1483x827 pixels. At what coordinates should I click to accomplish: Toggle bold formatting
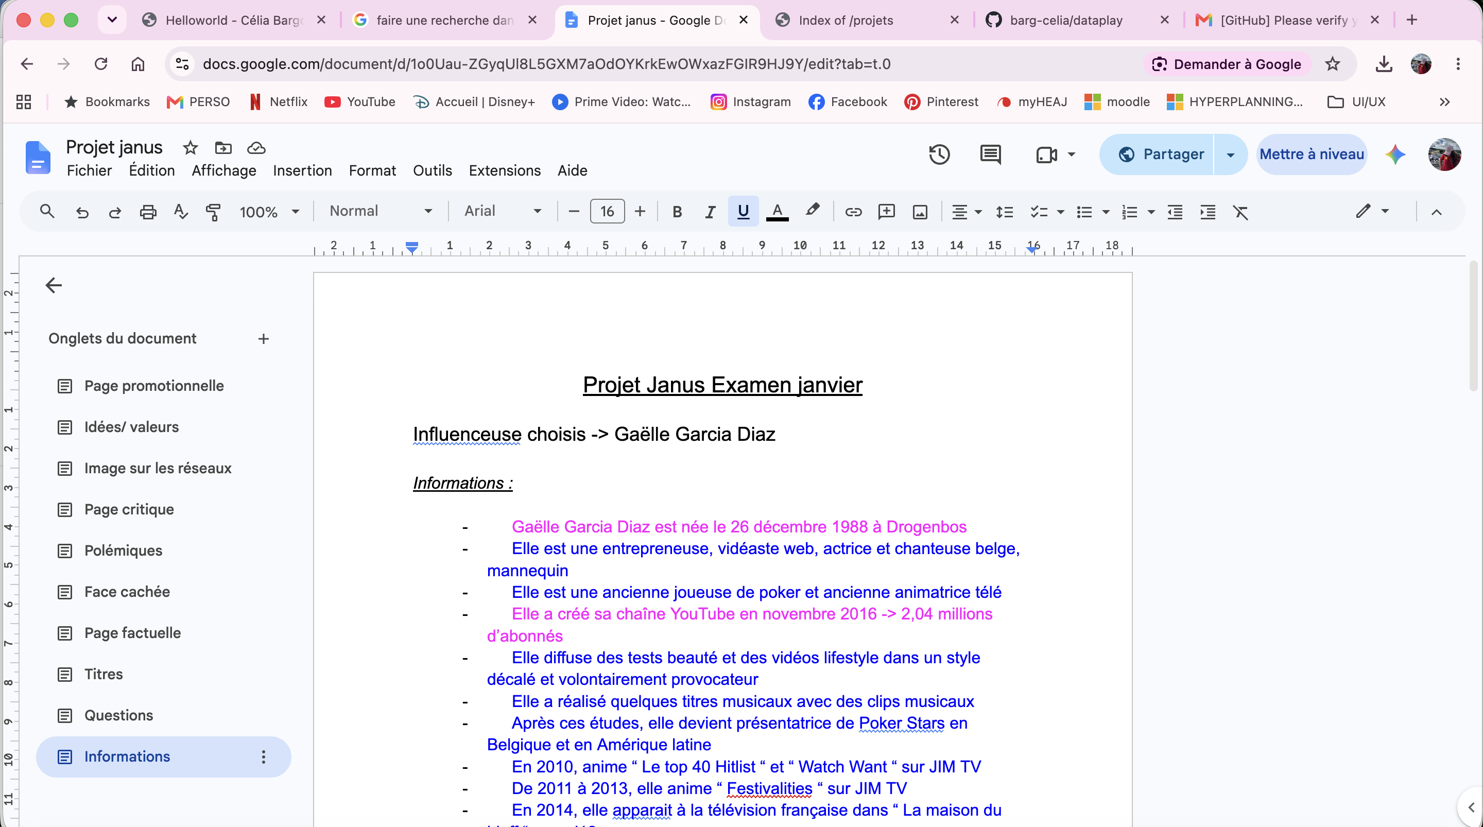click(677, 212)
